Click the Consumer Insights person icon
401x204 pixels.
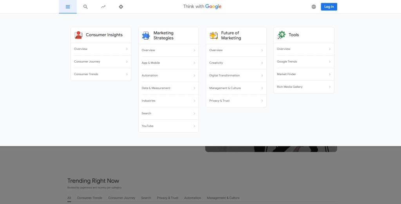78,35
